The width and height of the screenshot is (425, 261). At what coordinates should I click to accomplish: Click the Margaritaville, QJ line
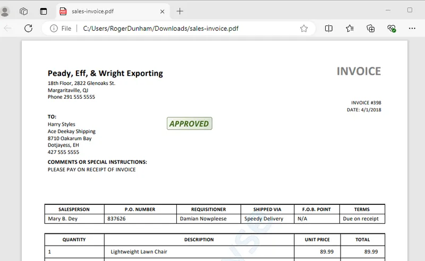point(68,90)
